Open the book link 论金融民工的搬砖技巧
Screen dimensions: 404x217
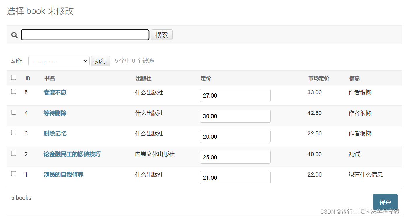tap(72, 154)
